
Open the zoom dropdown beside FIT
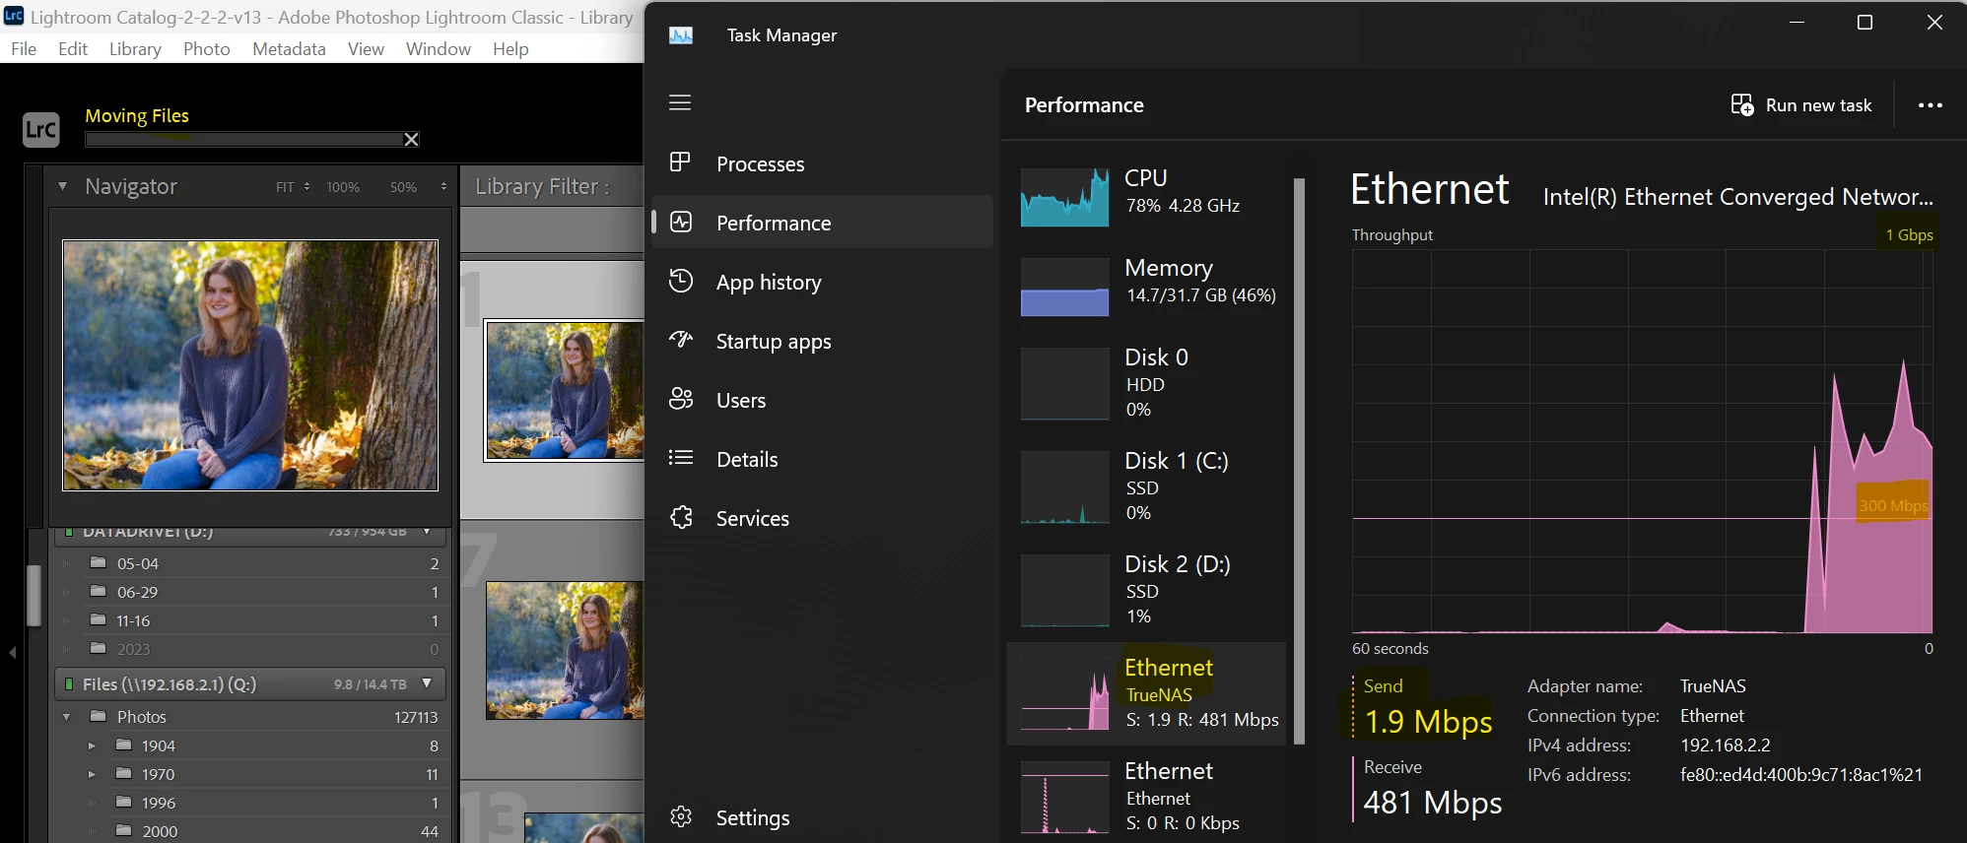pos(307,187)
